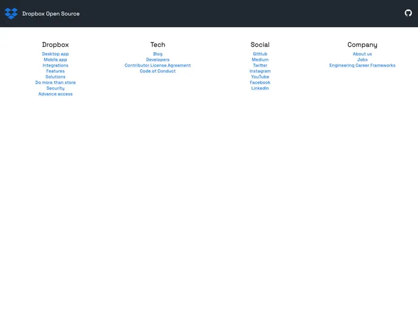Click the Dropbox logo icon

[11, 13]
